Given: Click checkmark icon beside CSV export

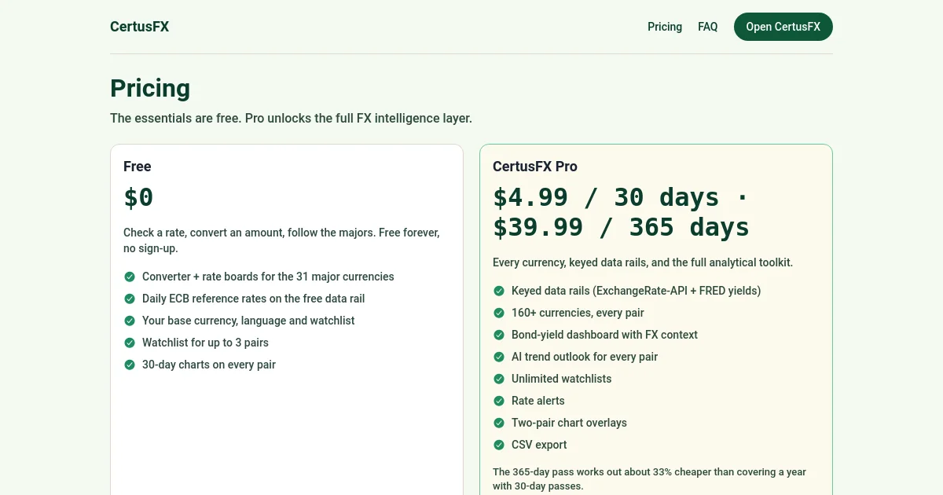Looking at the screenshot, I should (x=499, y=445).
